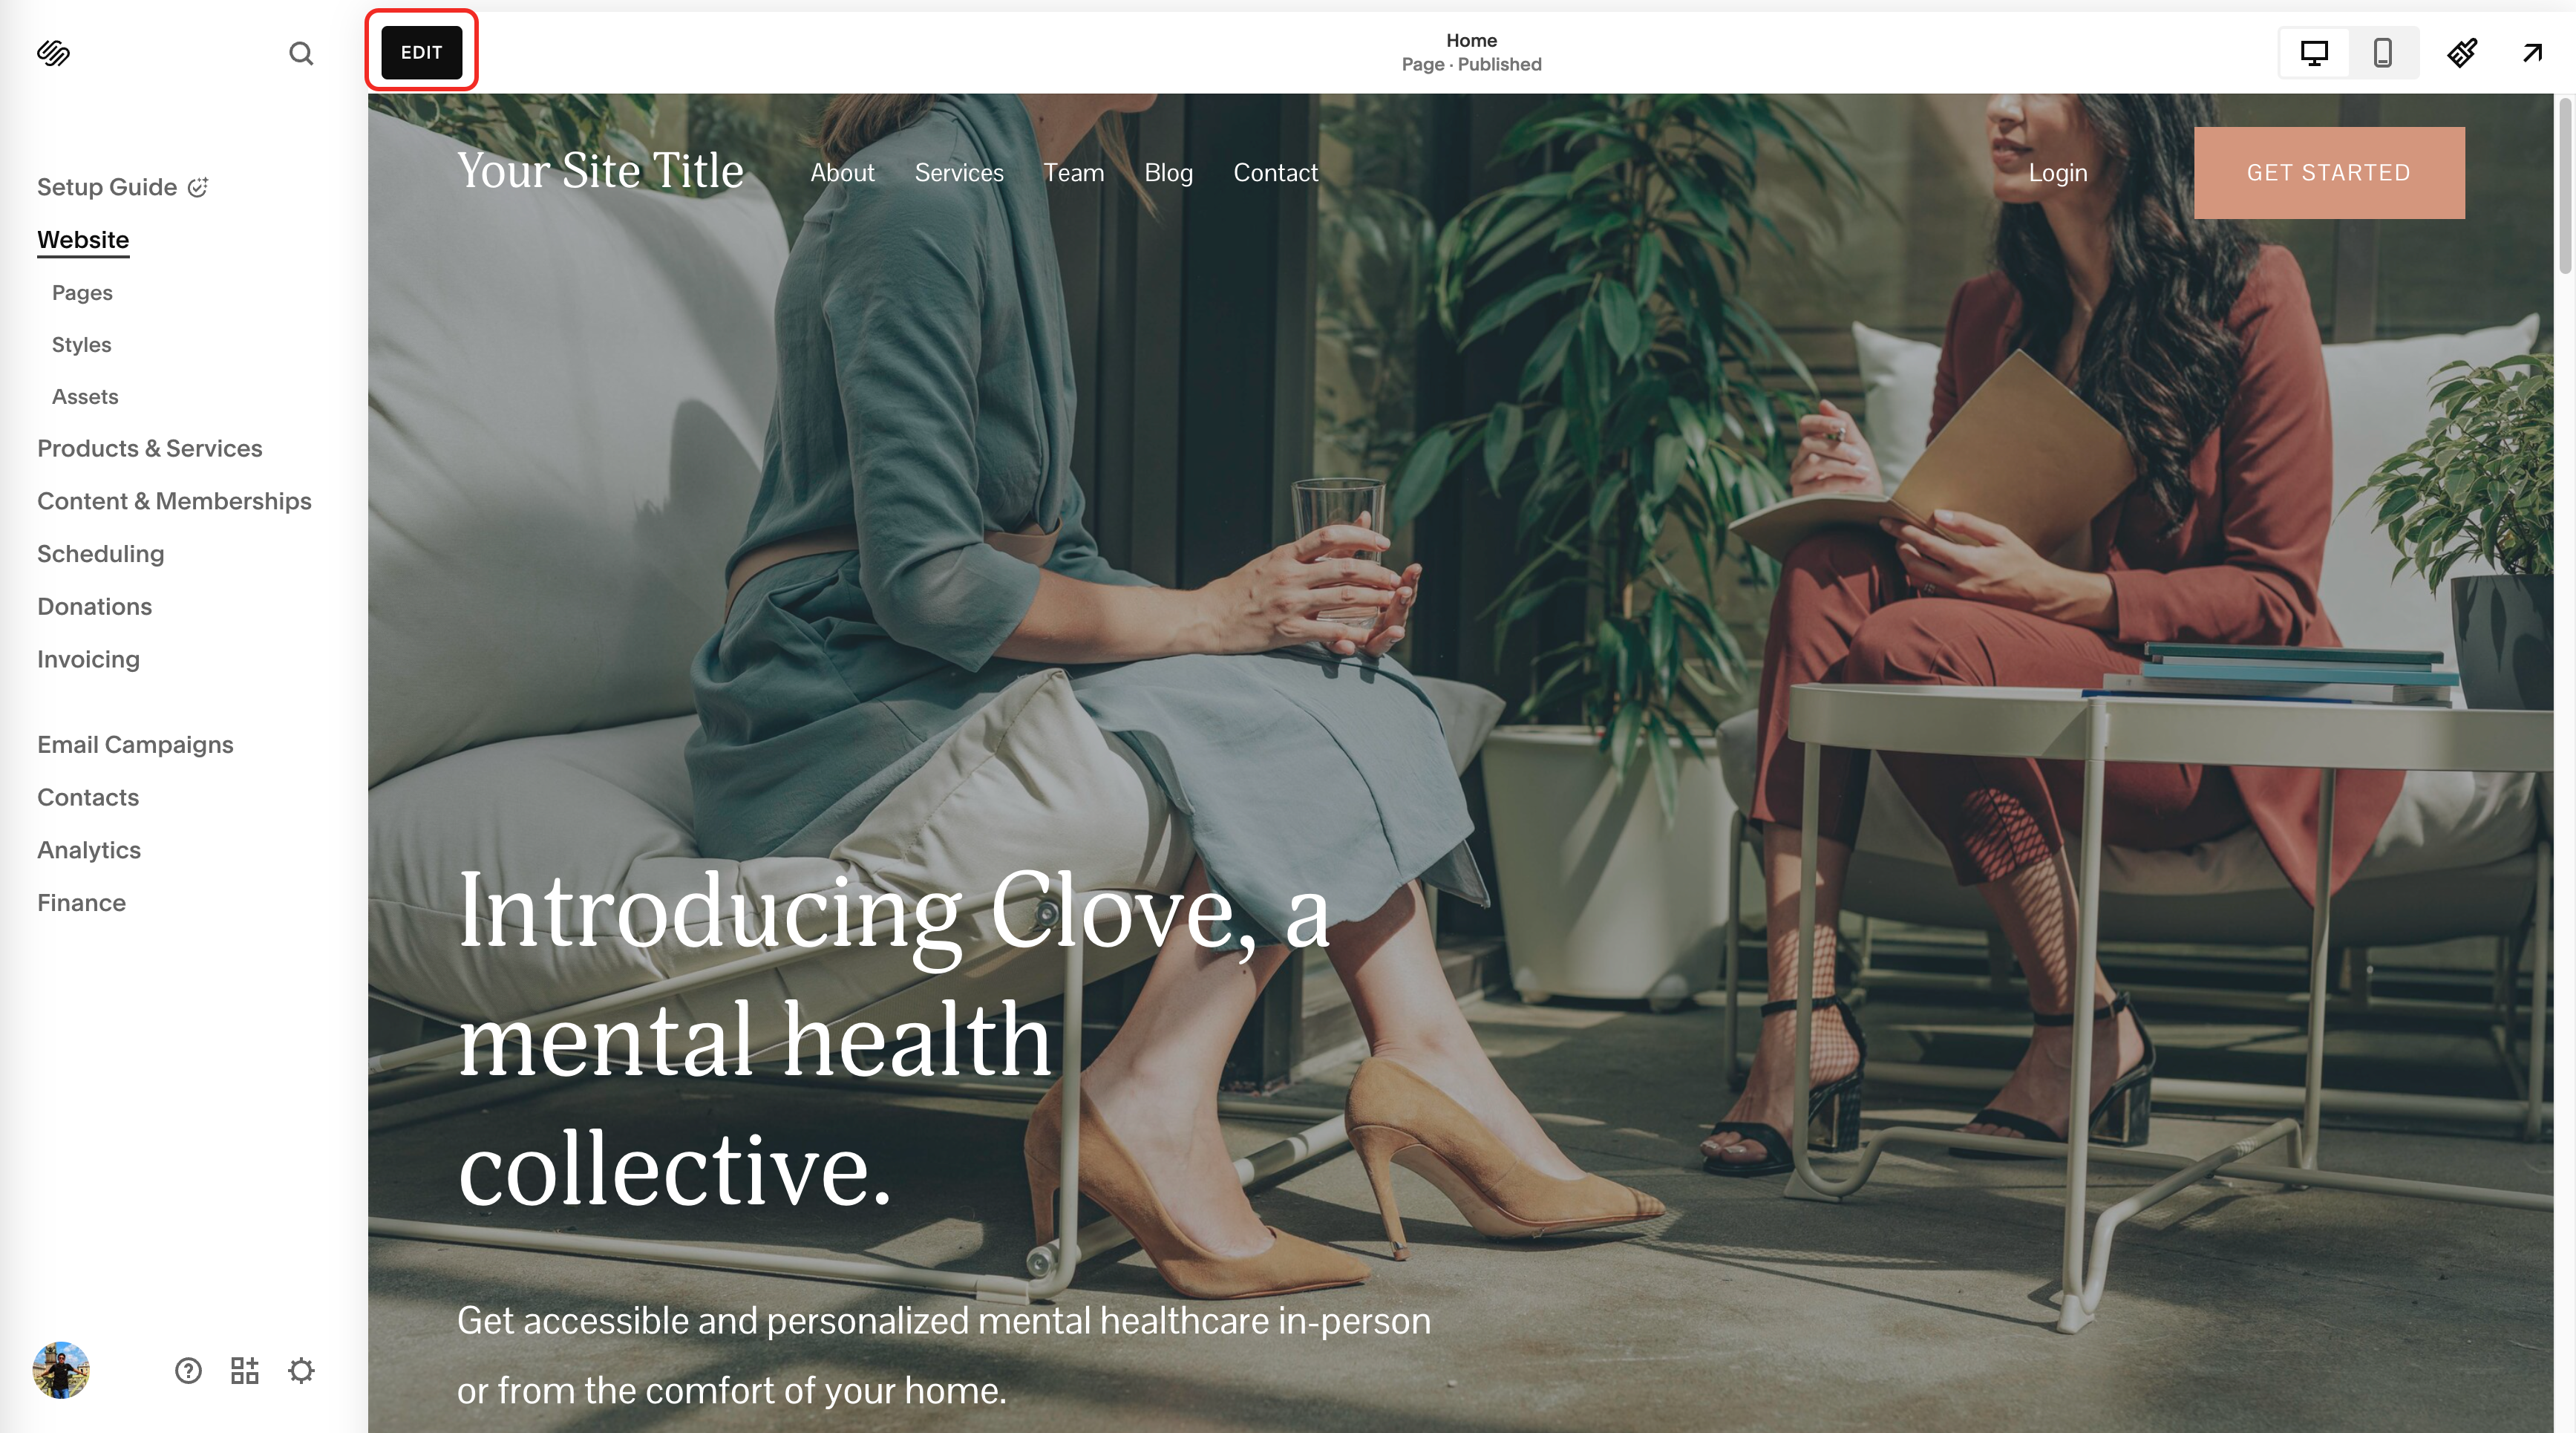Click the GET STARTED button
The height and width of the screenshot is (1433, 2576).
(2329, 173)
